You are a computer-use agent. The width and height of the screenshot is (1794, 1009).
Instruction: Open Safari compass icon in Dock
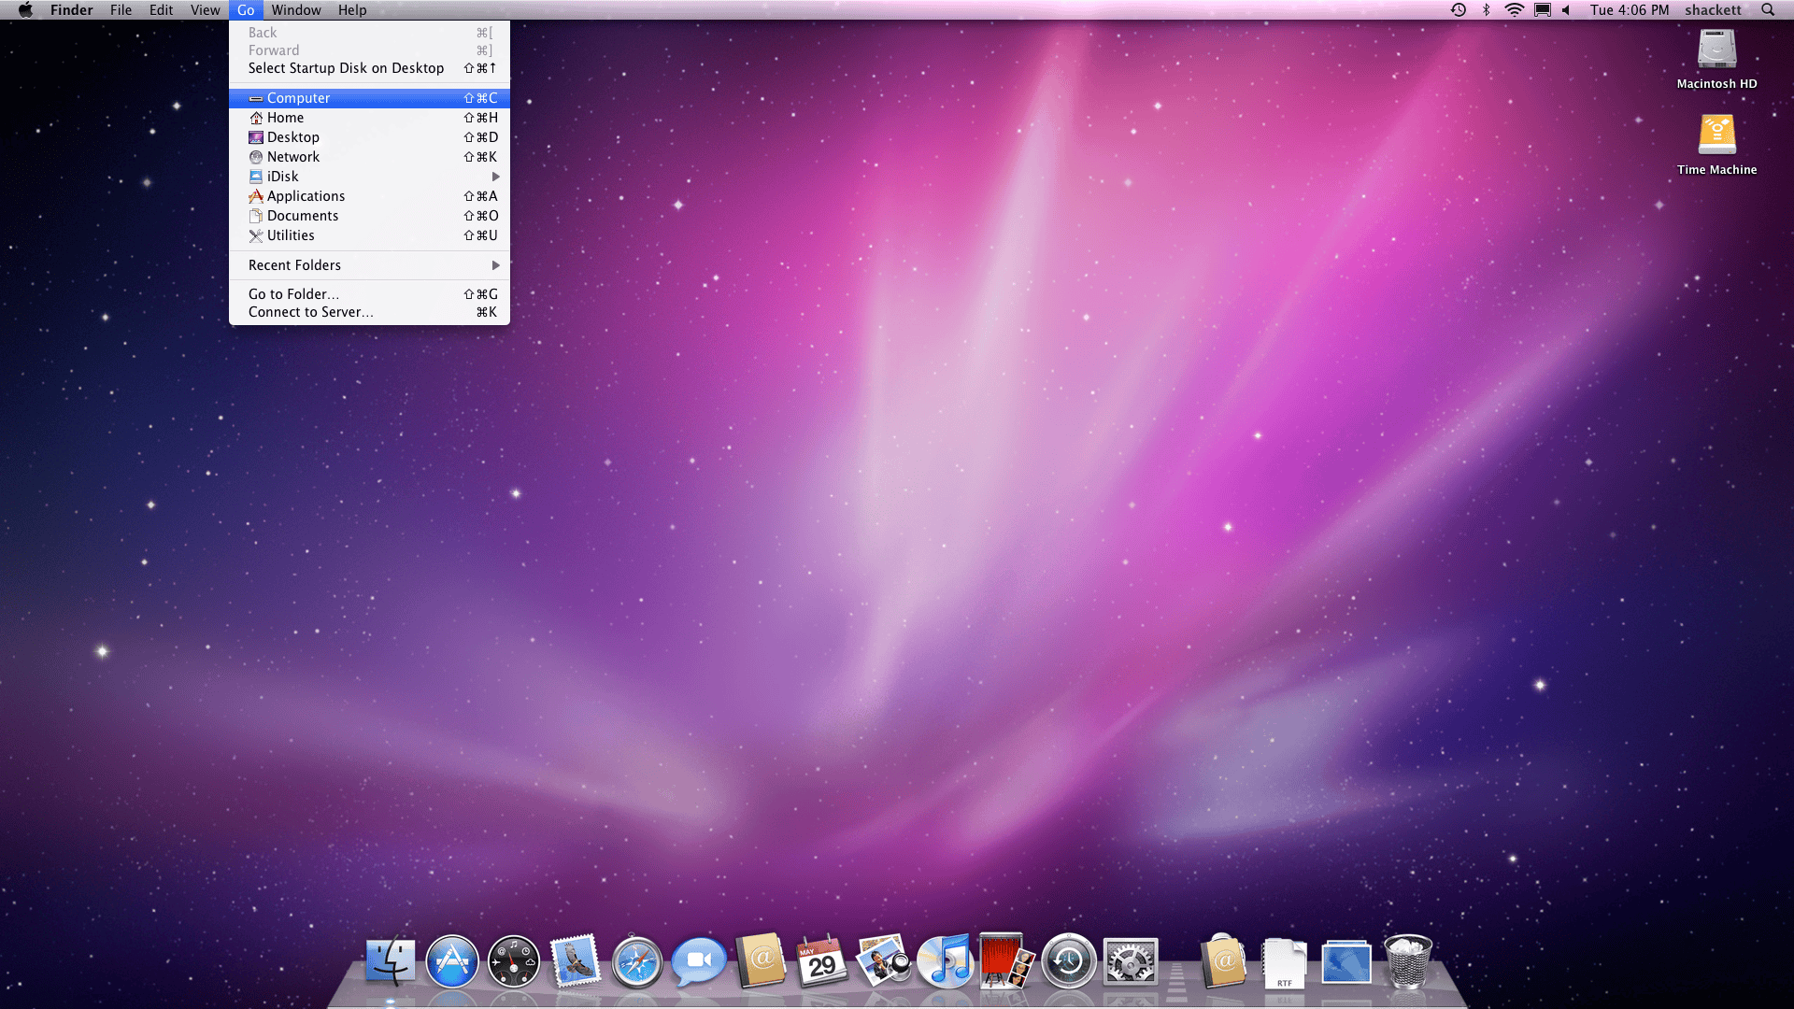click(636, 961)
